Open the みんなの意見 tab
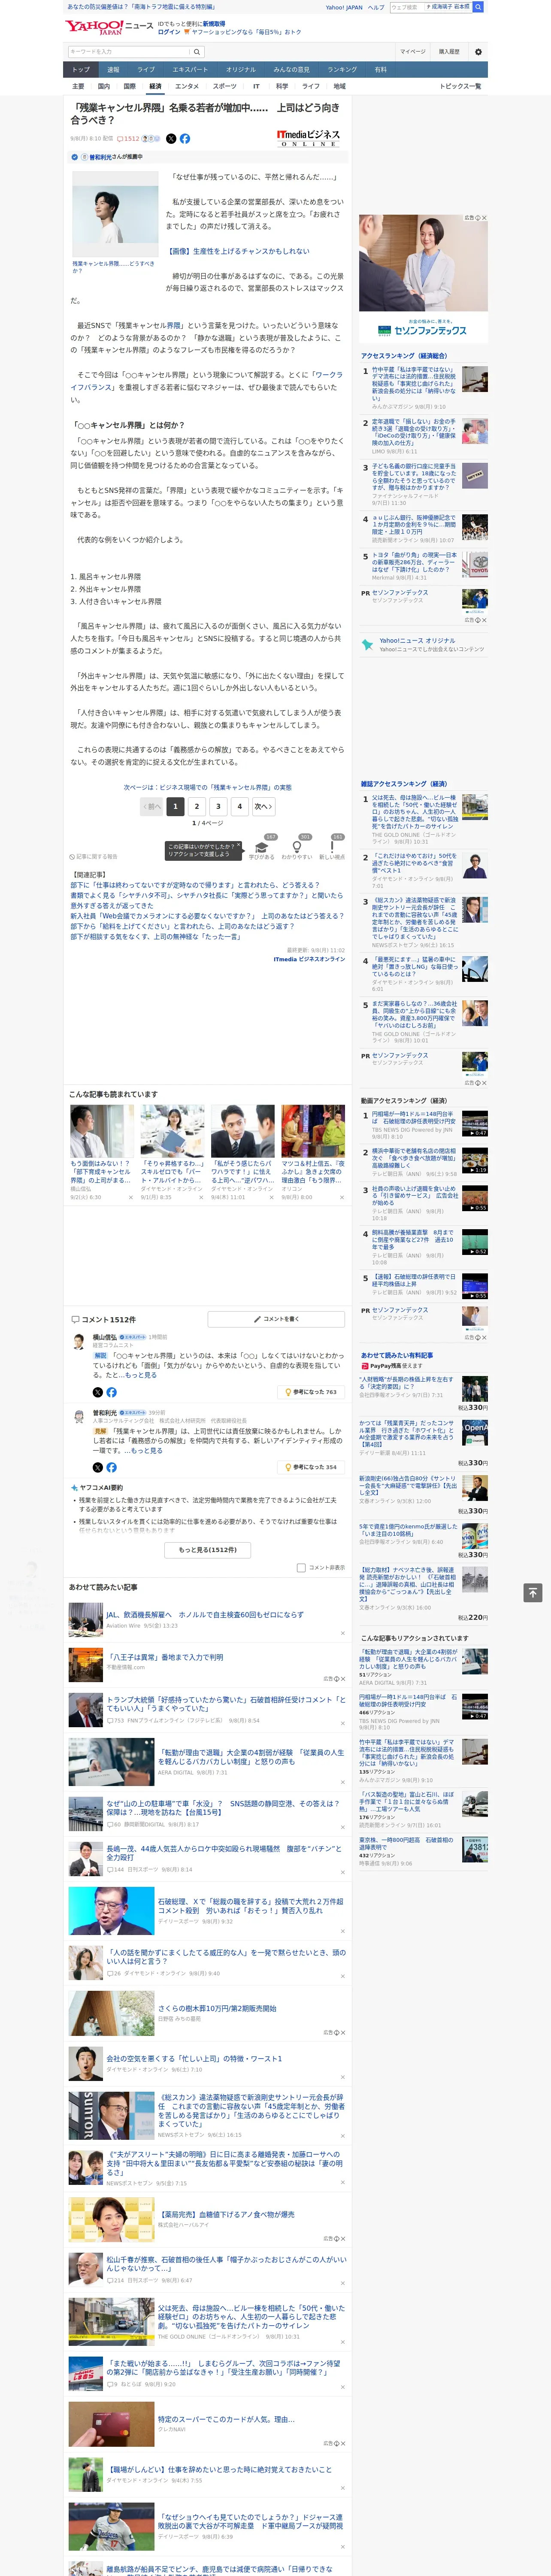Image resolution: width=551 pixels, height=2576 pixels. (291, 69)
